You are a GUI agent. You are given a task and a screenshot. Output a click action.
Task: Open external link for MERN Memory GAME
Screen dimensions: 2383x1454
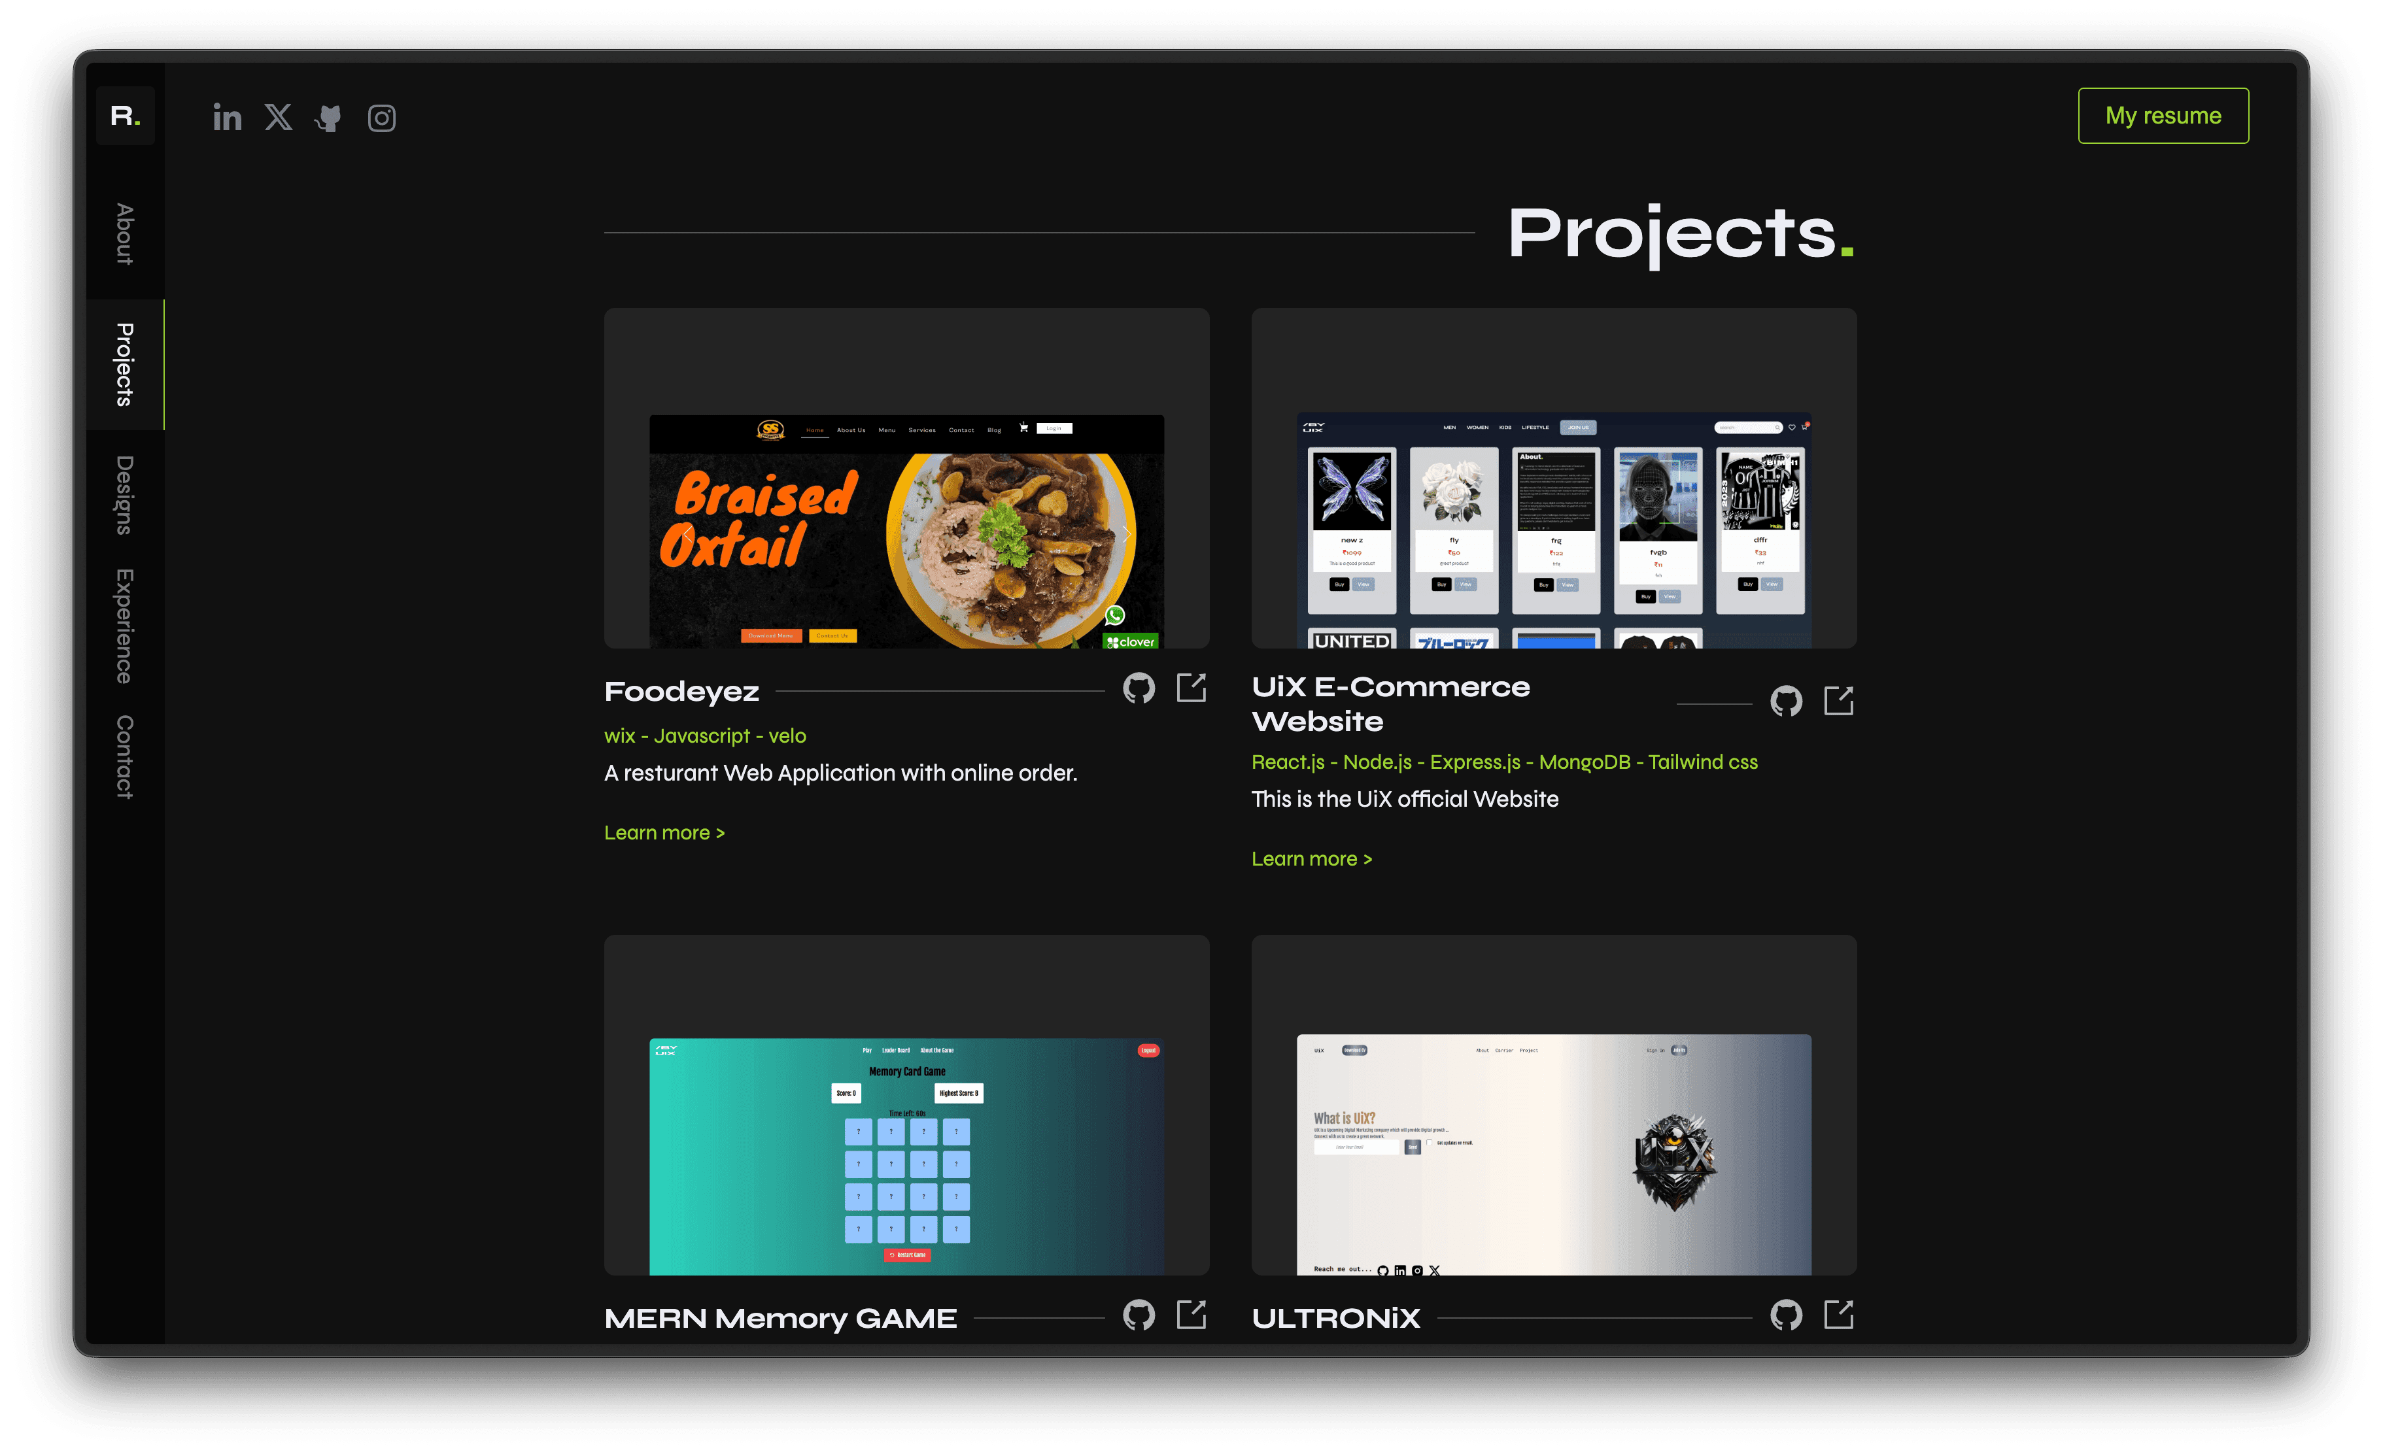coord(1191,1315)
